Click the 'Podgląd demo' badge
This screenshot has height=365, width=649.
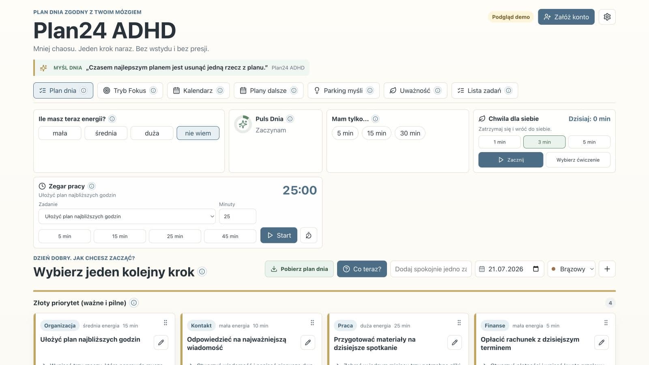coord(511,17)
